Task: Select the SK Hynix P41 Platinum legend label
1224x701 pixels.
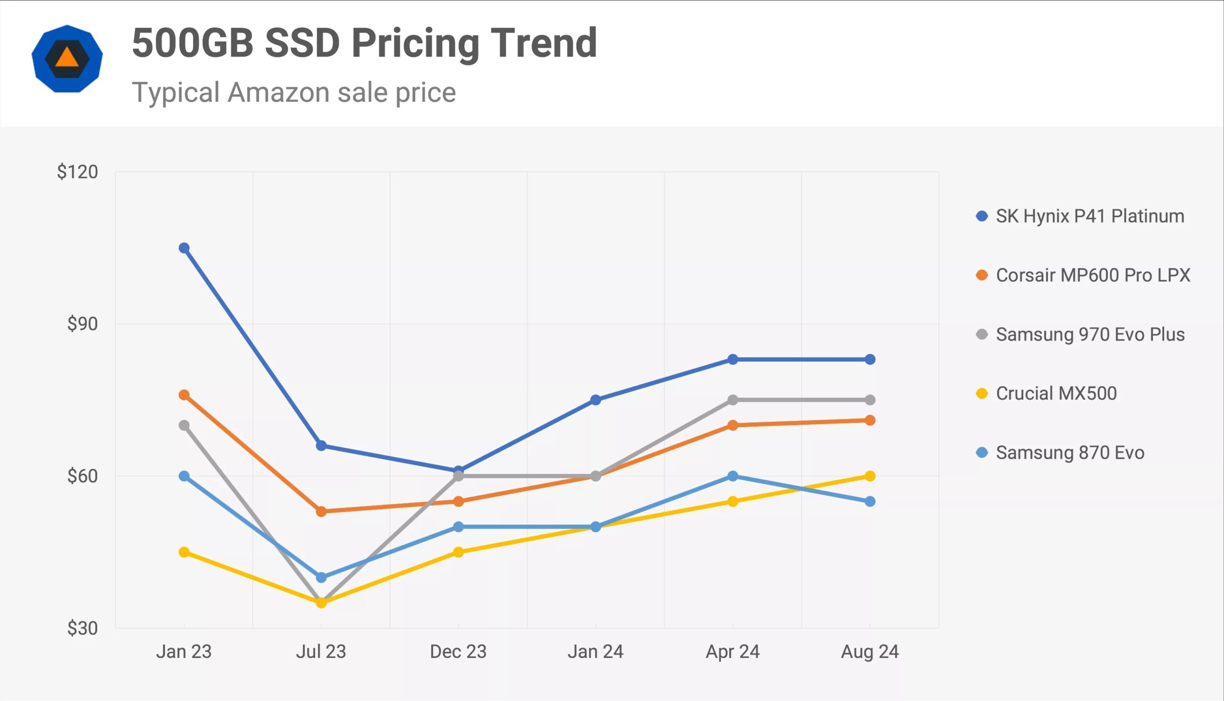Action: pos(1090,216)
